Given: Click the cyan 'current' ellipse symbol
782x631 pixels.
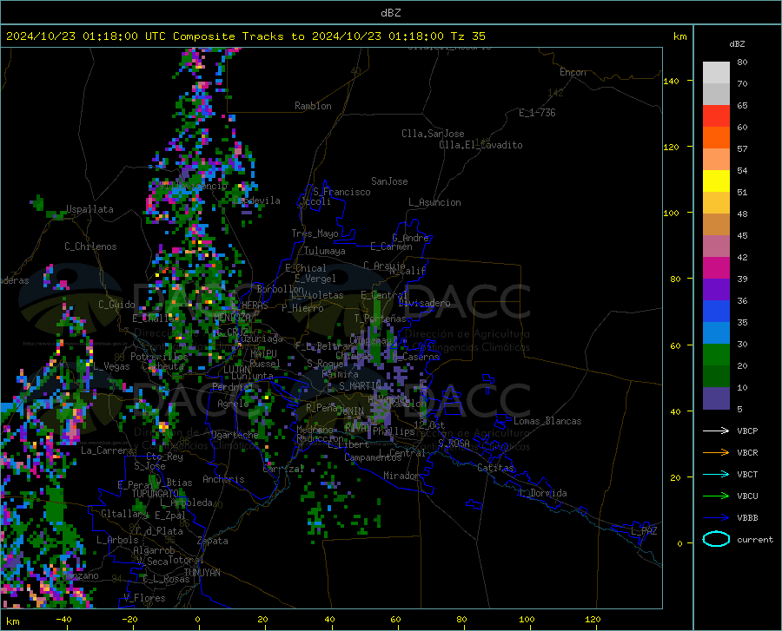Looking at the screenshot, I should (716, 539).
